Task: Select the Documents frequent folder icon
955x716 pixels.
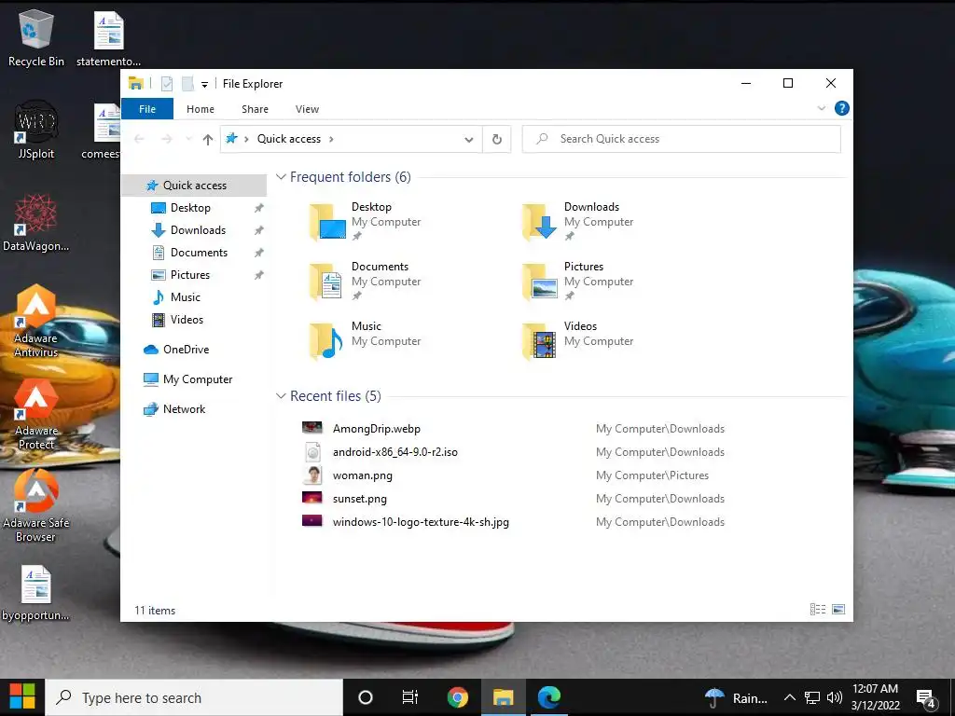Action: [325, 282]
